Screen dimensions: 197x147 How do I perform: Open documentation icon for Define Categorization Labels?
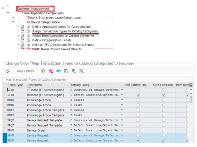coord(22,40)
